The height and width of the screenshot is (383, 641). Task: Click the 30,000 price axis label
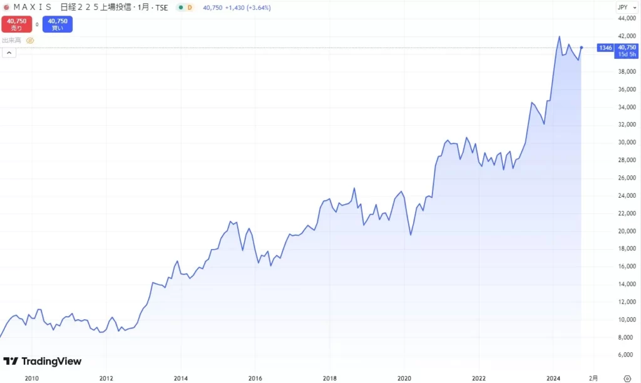(x=627, y=142)
